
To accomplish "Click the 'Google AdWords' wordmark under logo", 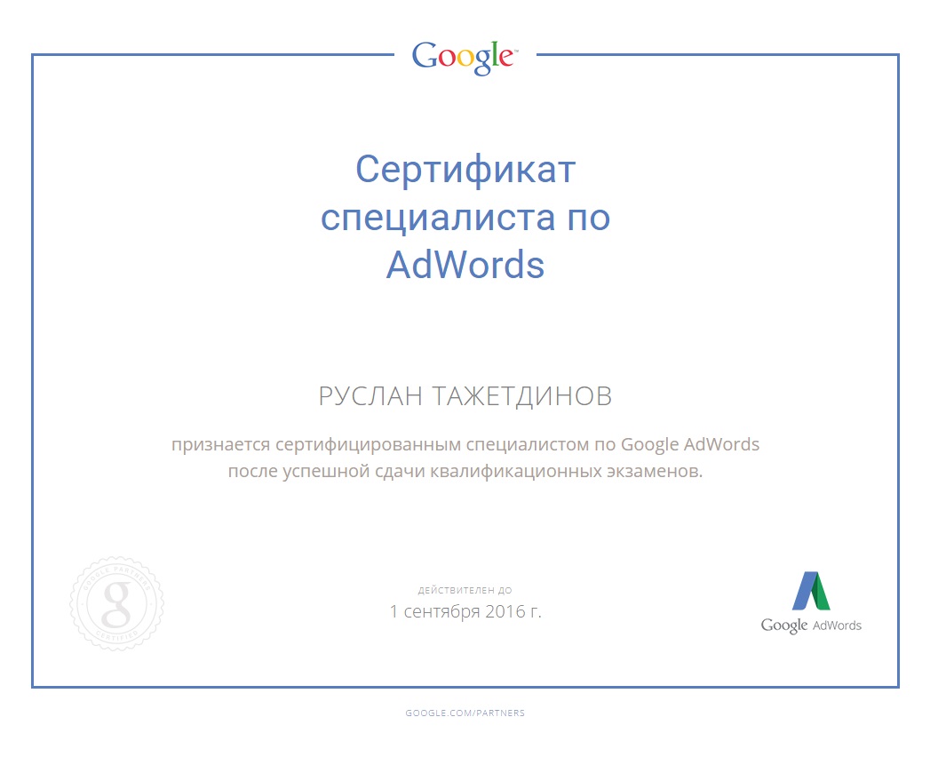I will click(811, 626).
